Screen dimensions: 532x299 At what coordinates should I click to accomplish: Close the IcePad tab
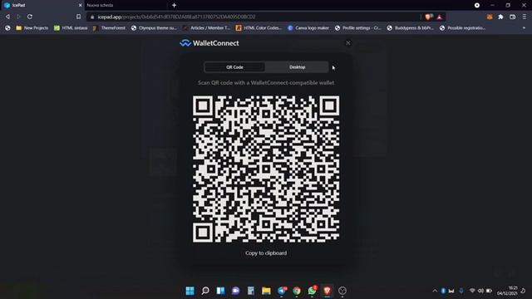click(81, 5)
